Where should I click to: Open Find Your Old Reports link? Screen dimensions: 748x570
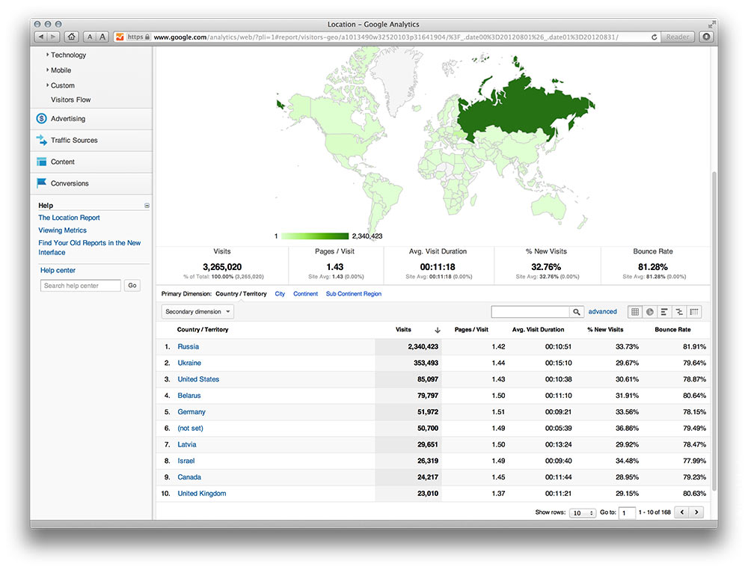click(x=89, y=248)
